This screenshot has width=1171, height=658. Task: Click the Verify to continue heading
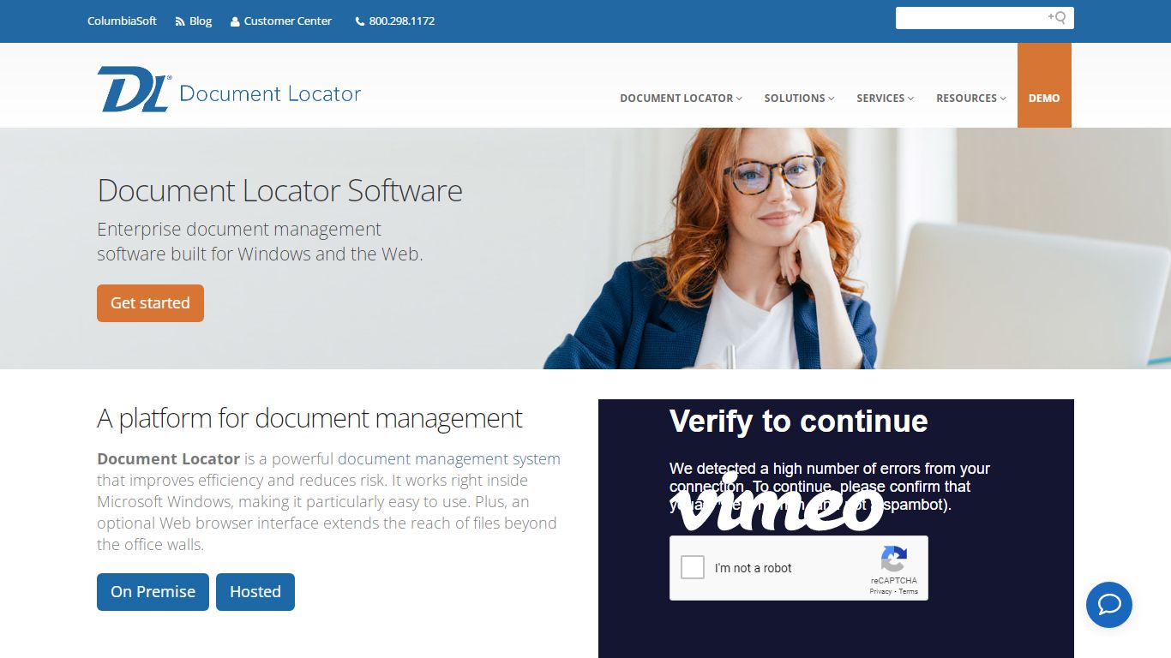(x=799, y=422)
